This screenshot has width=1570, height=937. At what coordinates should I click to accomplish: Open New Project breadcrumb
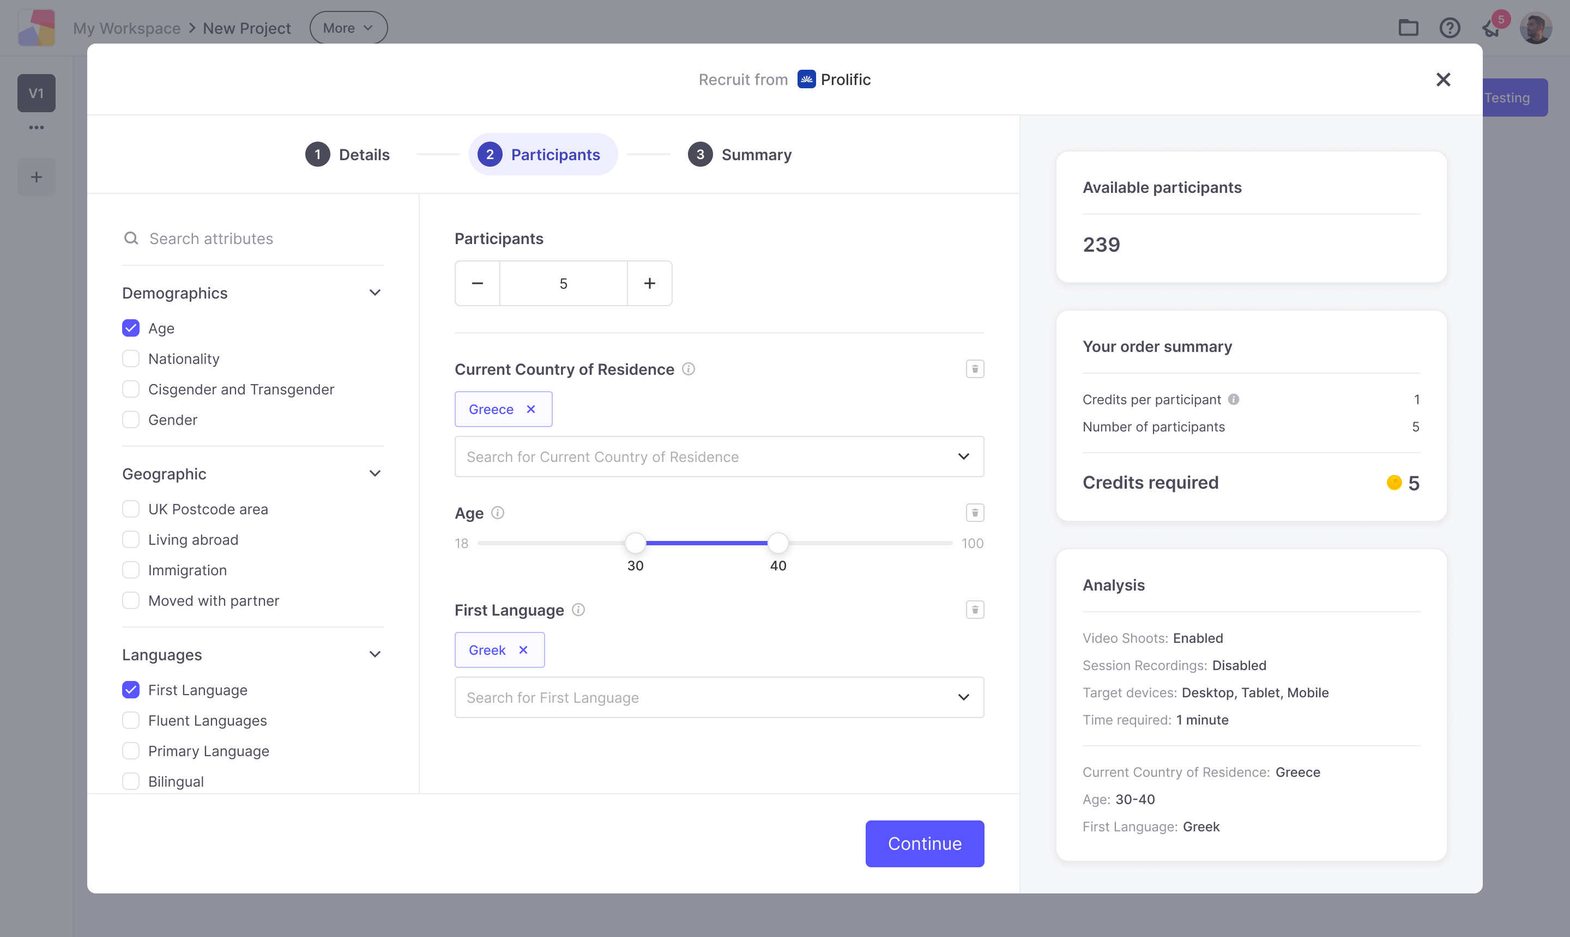pyautogui.click(x=246, y=28)
